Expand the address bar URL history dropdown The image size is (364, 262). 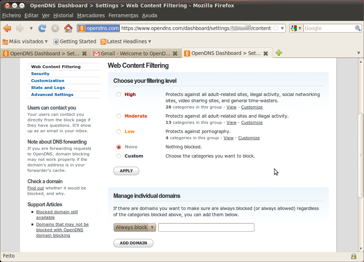coord(282,28)
